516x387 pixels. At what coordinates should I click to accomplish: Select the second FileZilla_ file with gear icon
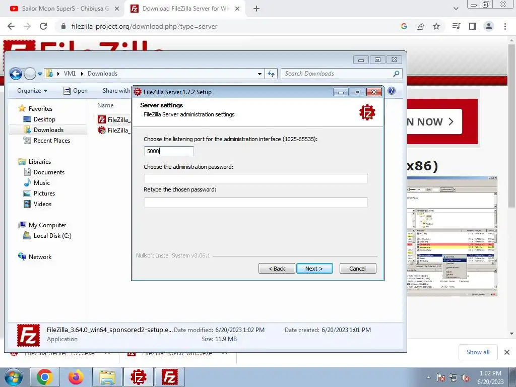point(114,131)
